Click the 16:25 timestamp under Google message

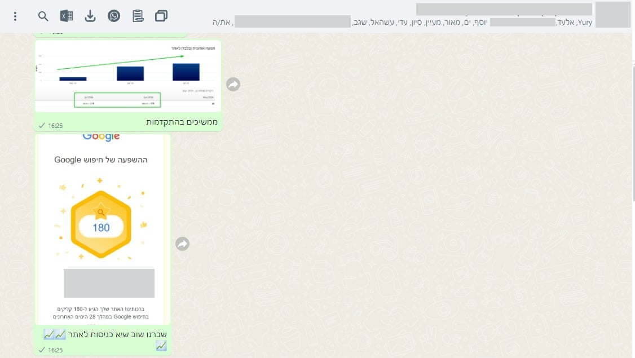point(55,350)
